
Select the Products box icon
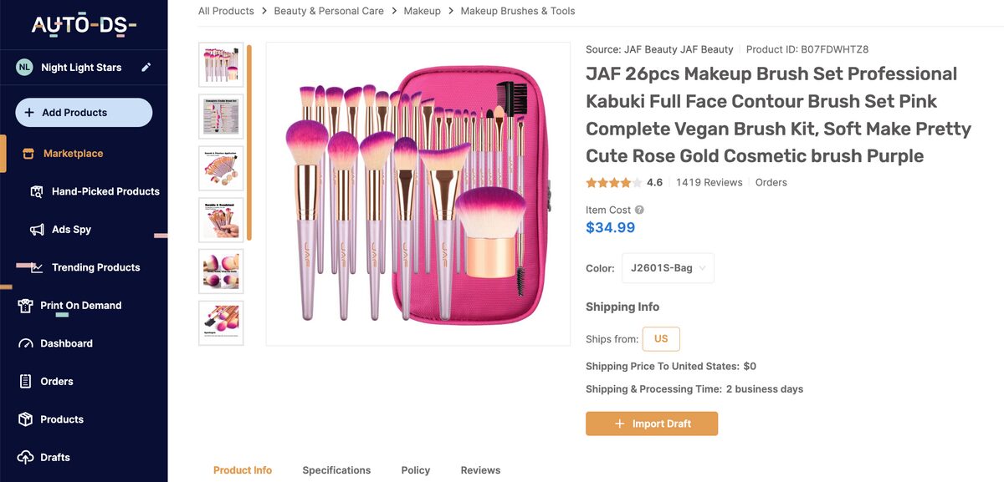click(25, 419)
